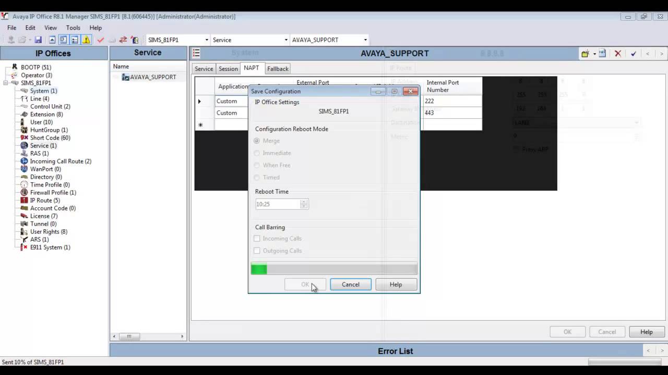Screen dimensions: 668x375
Task: Click the Time Profile clock icon
Action: pyautogui.click(x=24, y=184)
